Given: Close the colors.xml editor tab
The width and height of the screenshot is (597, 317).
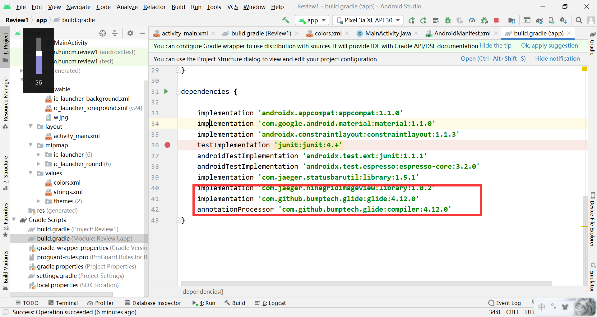Looking at the screenshot, I should tap(347, 33).
